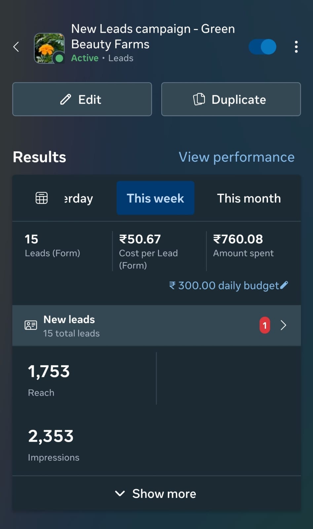313x529 pixels.
Task: Select the Yesterday tab
Action: [x=79, y=198]
